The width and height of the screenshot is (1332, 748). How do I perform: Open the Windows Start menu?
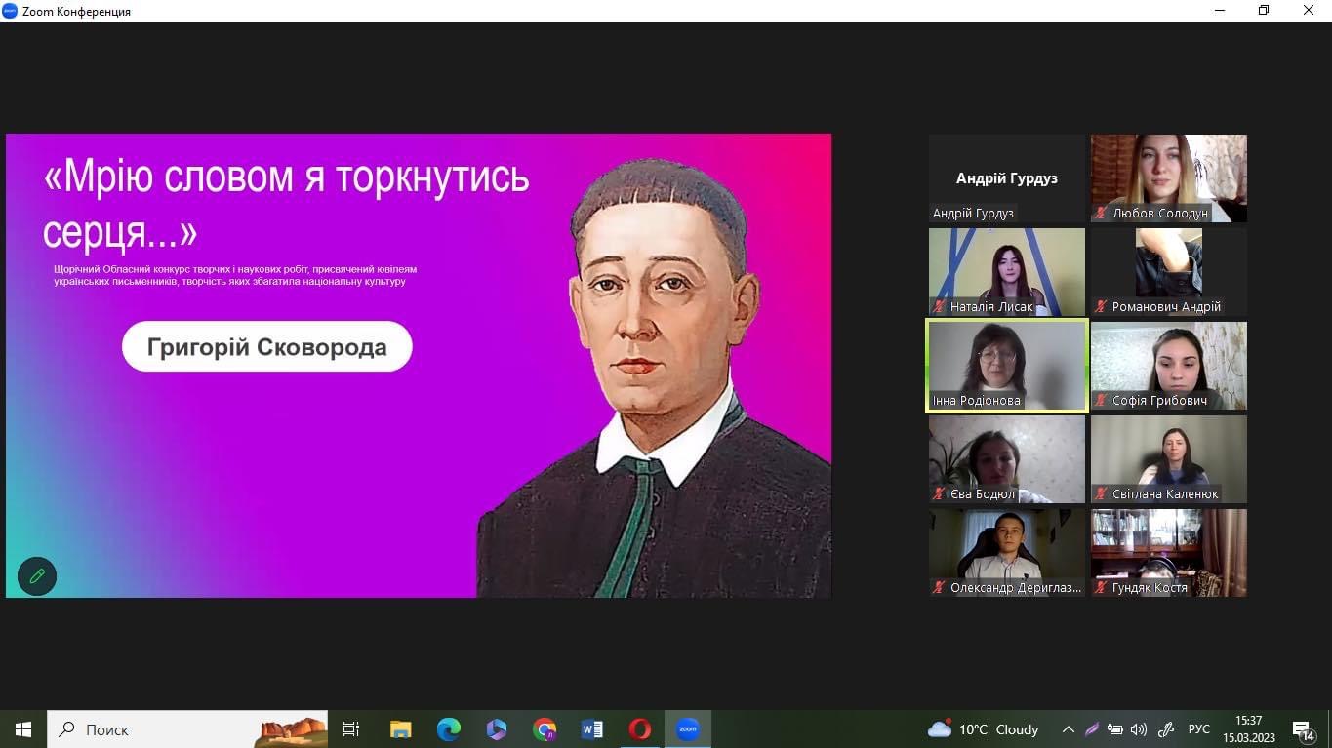23,728
